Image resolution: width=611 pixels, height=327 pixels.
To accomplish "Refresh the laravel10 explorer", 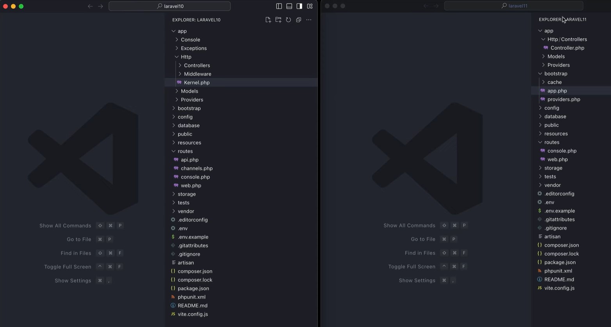I will pos(289,20).
